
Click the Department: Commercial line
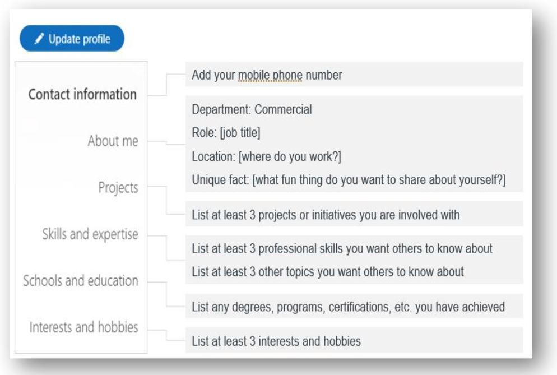[x=252, y=109]
